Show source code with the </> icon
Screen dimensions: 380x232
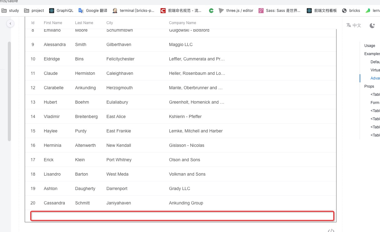coord(331,230)
